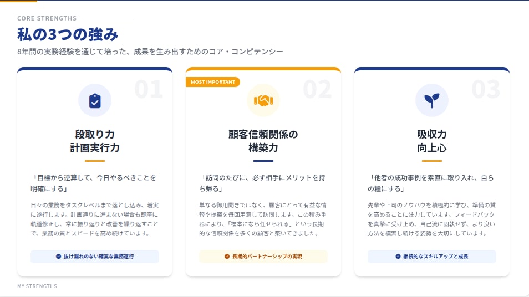
Task: Click paragraph starting 単なる御用聞きではなく
Action: (x=263, y=219)
